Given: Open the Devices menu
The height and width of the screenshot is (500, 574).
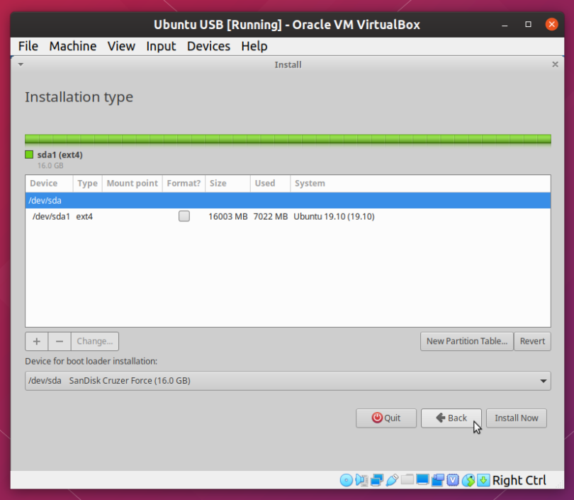Looking at the screenshot, I should [208, 46].
